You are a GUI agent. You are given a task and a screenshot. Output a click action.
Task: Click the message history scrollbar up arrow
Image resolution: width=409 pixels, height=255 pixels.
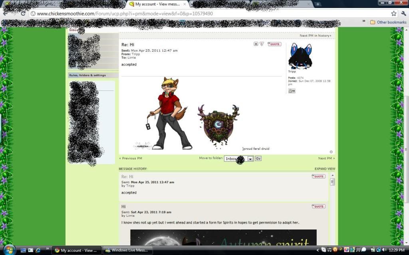(332, 175)
